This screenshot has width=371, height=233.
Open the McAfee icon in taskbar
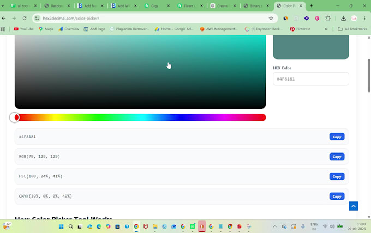(x=146, y=226)
